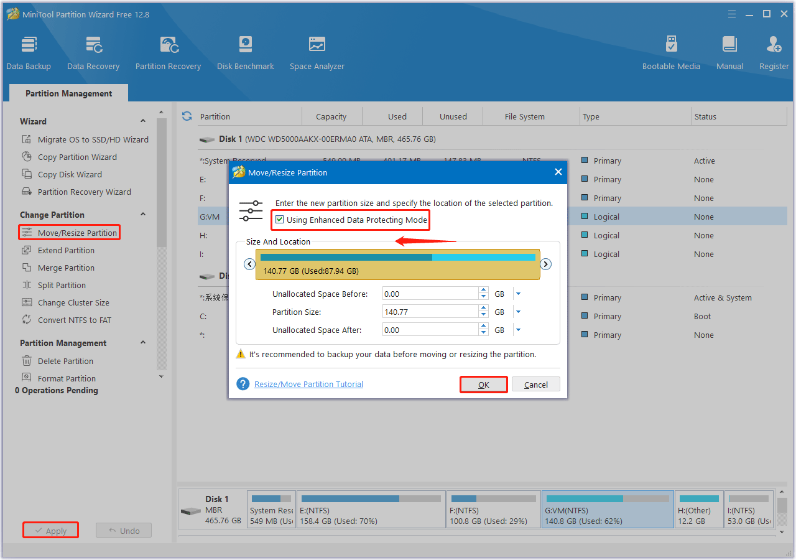Image resolution: width=796 pixels, height=560 pixels.
Task: Refresh the partition list
Action: (x=187, y=116)
